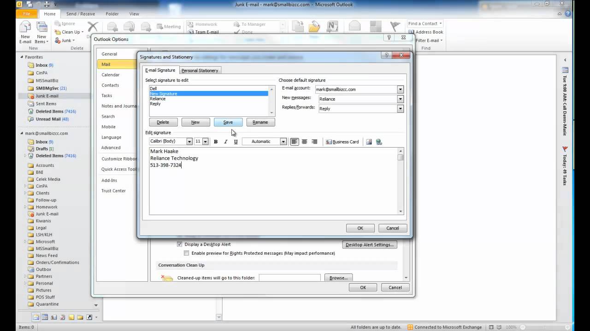
Task: Toggle Underline in the signature editor
Action: (236, 142)
